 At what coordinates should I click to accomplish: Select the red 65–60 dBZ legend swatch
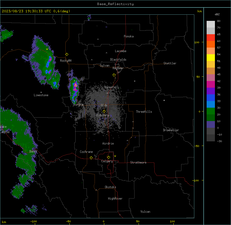211,37
